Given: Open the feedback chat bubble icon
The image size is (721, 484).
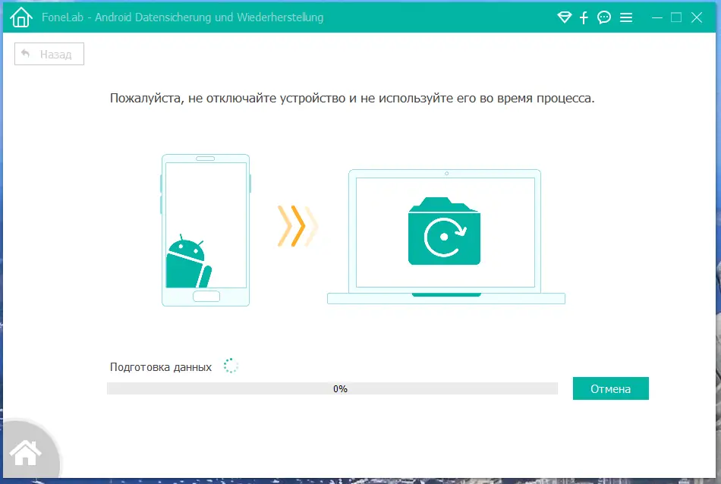Looking at the screenshot, I should pos(604,17).
